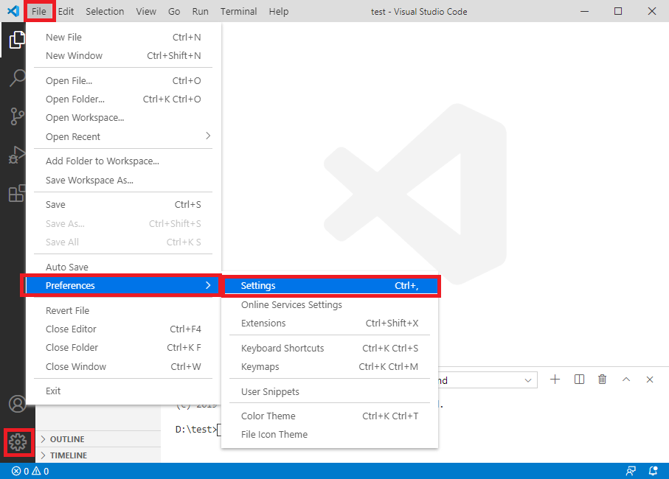This screenshot has height=479, width=669.
Task: Open notifications bell in status bar
Action: coord(653,471)
